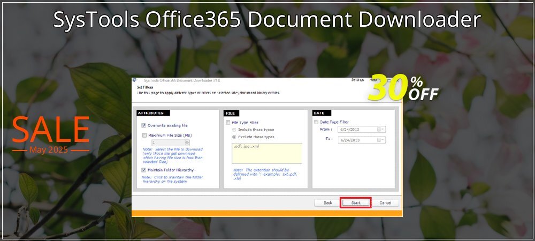This screenshot has width=535, height=241.
Task: Click the Set Filters page heading
Action: coord(145,87)
